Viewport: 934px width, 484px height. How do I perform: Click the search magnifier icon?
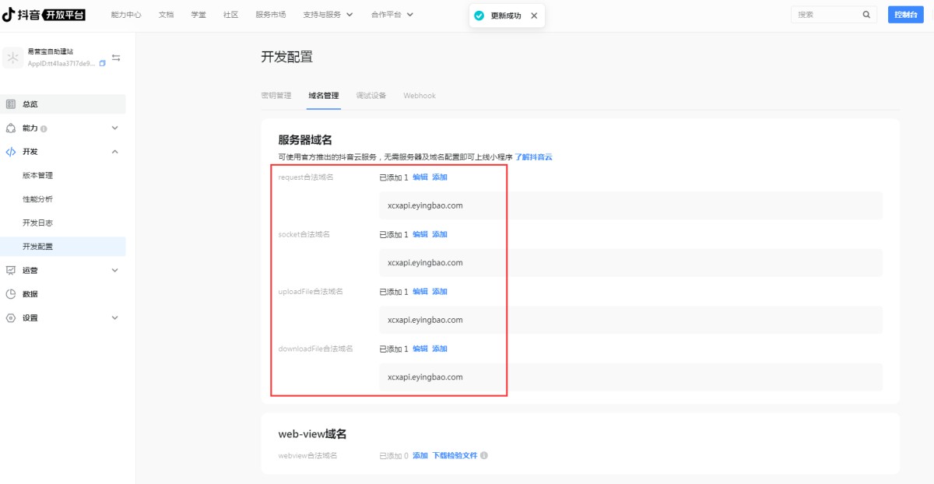(866, 14)
